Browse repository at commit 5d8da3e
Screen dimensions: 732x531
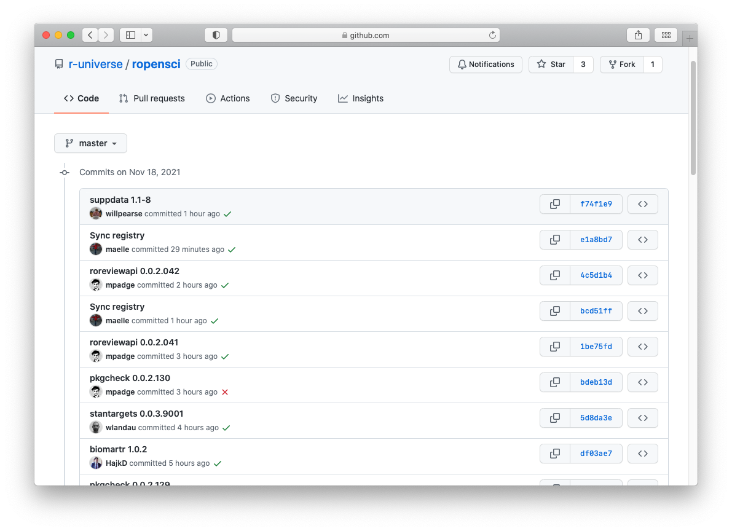[643, 418]
